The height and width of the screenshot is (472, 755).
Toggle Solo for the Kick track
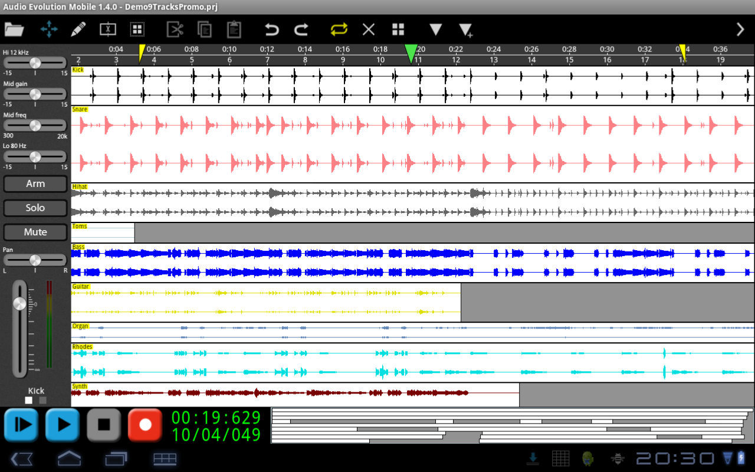(35, 208)
